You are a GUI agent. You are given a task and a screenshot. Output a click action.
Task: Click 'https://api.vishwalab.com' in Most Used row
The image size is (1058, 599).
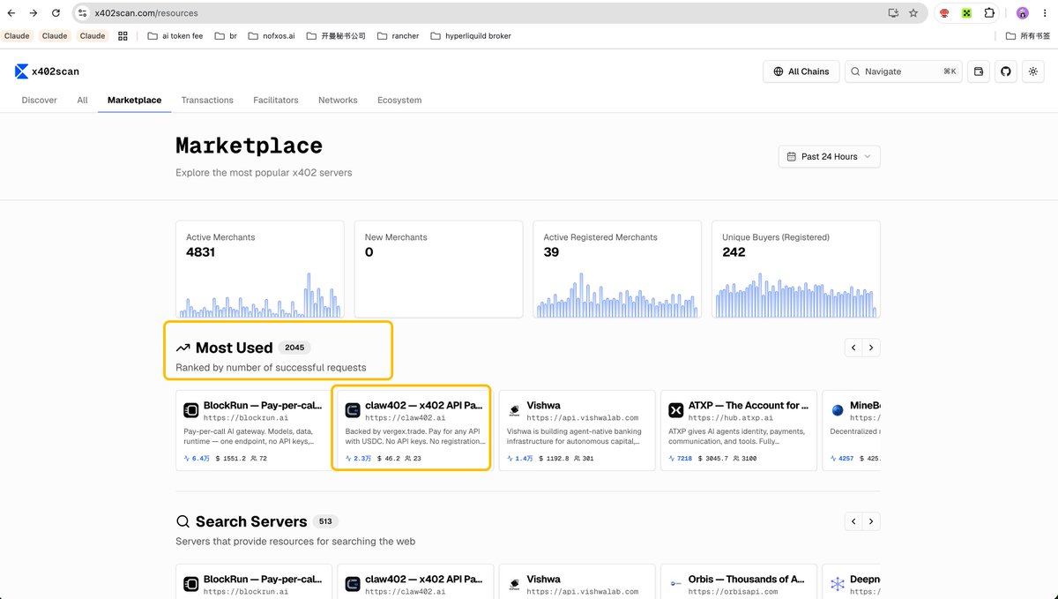click(x=583, y=418)
